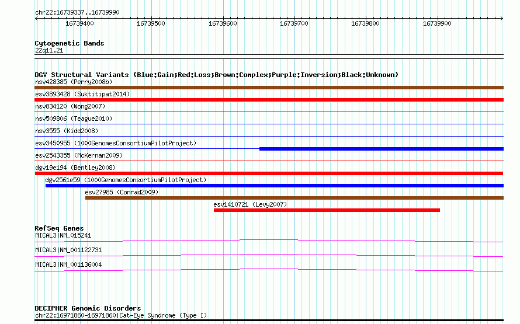Click the Cytogenetic Bands track title
The height and width of the screenshot is (324, 520).
[70, 43]
